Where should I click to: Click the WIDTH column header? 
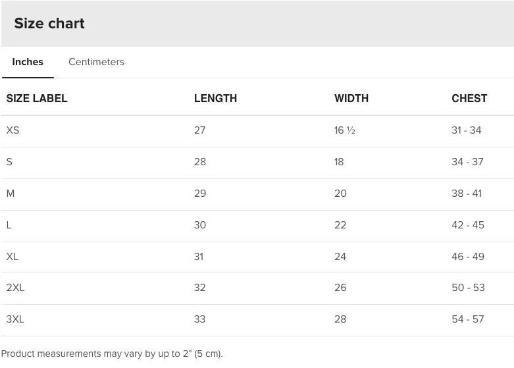[x=351, y=98]
